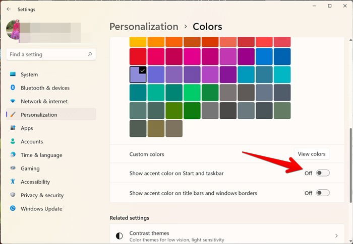Click the Windows Update sync icon

click(13, 208)
